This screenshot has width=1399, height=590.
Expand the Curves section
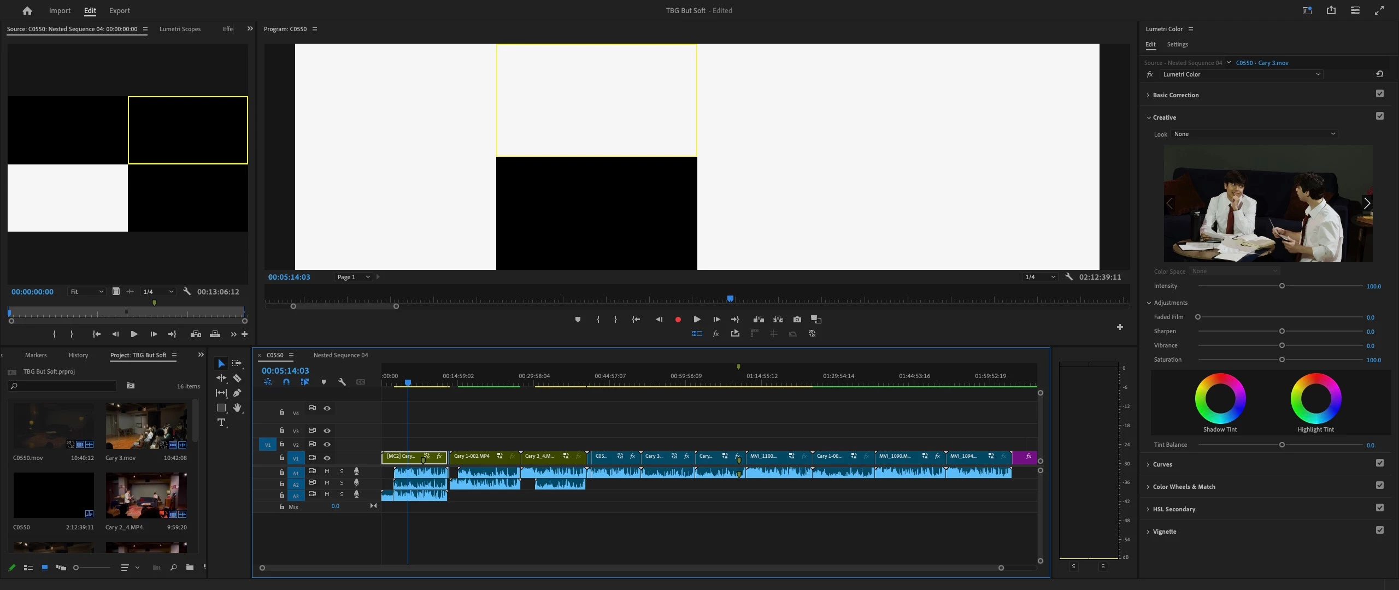coord(1162,464)
